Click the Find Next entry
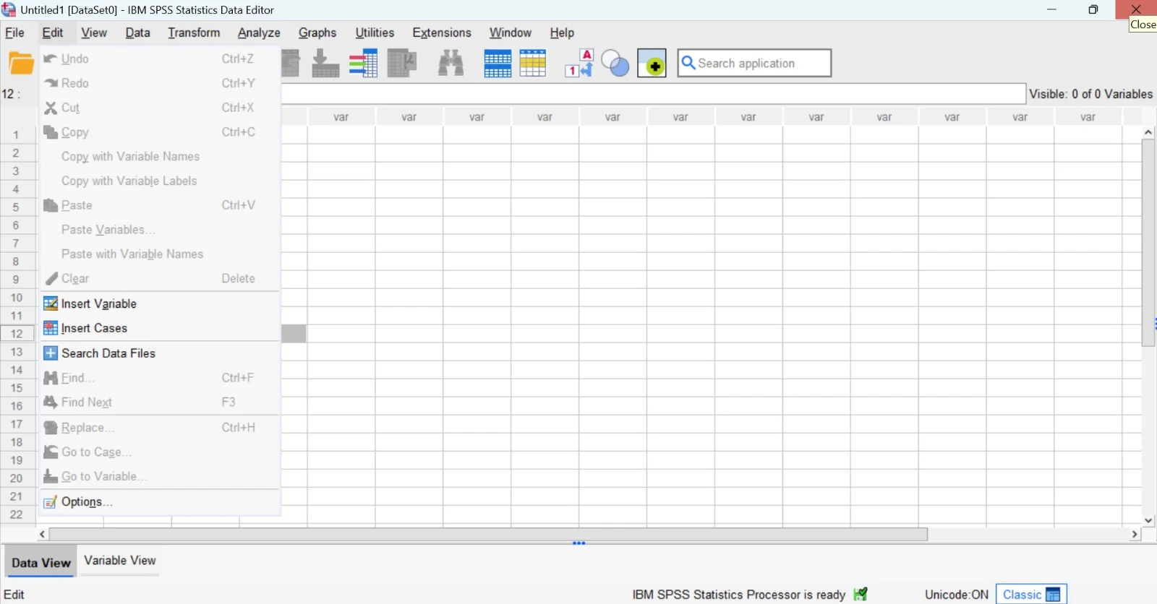Image resolution: width=1157 pixels, height=604 pixels. pos(159,402)
